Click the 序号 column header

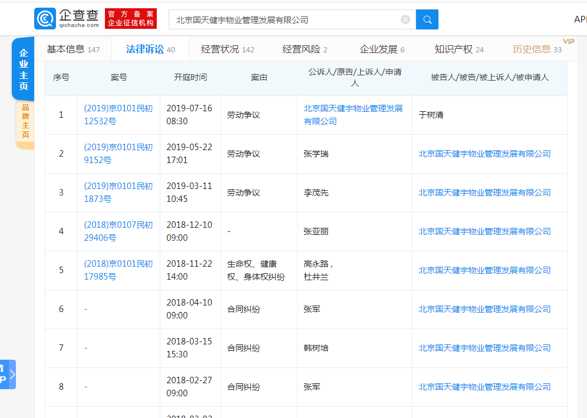tap(61, 77)
